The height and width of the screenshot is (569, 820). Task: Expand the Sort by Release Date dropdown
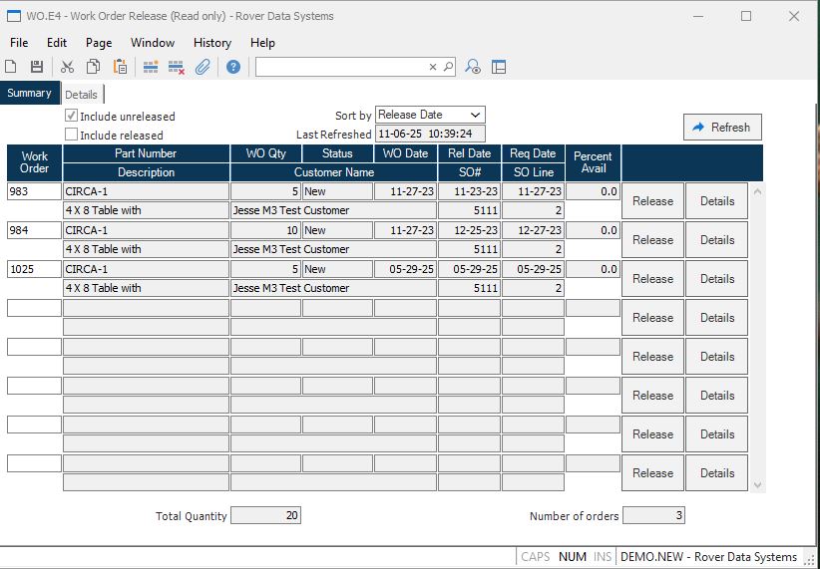(x=430, y=115)
